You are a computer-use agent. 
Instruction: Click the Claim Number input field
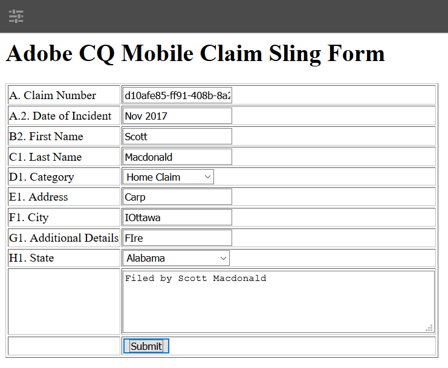177,95
